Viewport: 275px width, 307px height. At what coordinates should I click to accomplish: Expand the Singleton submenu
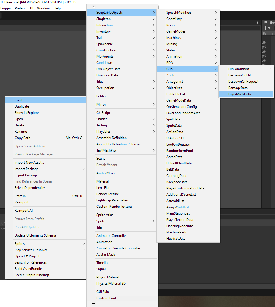click(x=122, y=19)
